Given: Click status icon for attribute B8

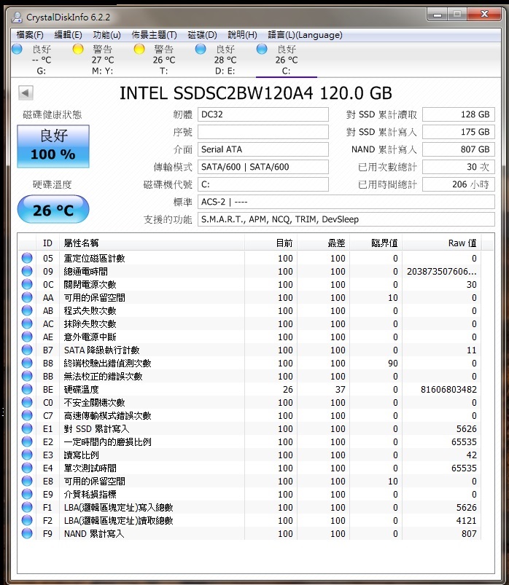Looking at the screenshot, I should tap(27, 363).
